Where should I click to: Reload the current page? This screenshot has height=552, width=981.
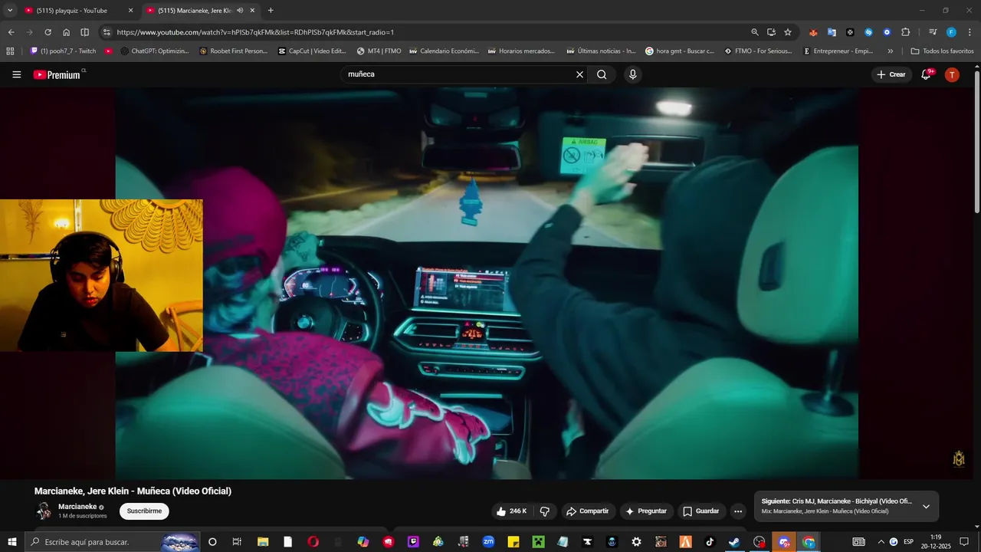click(x=48, y=32)
